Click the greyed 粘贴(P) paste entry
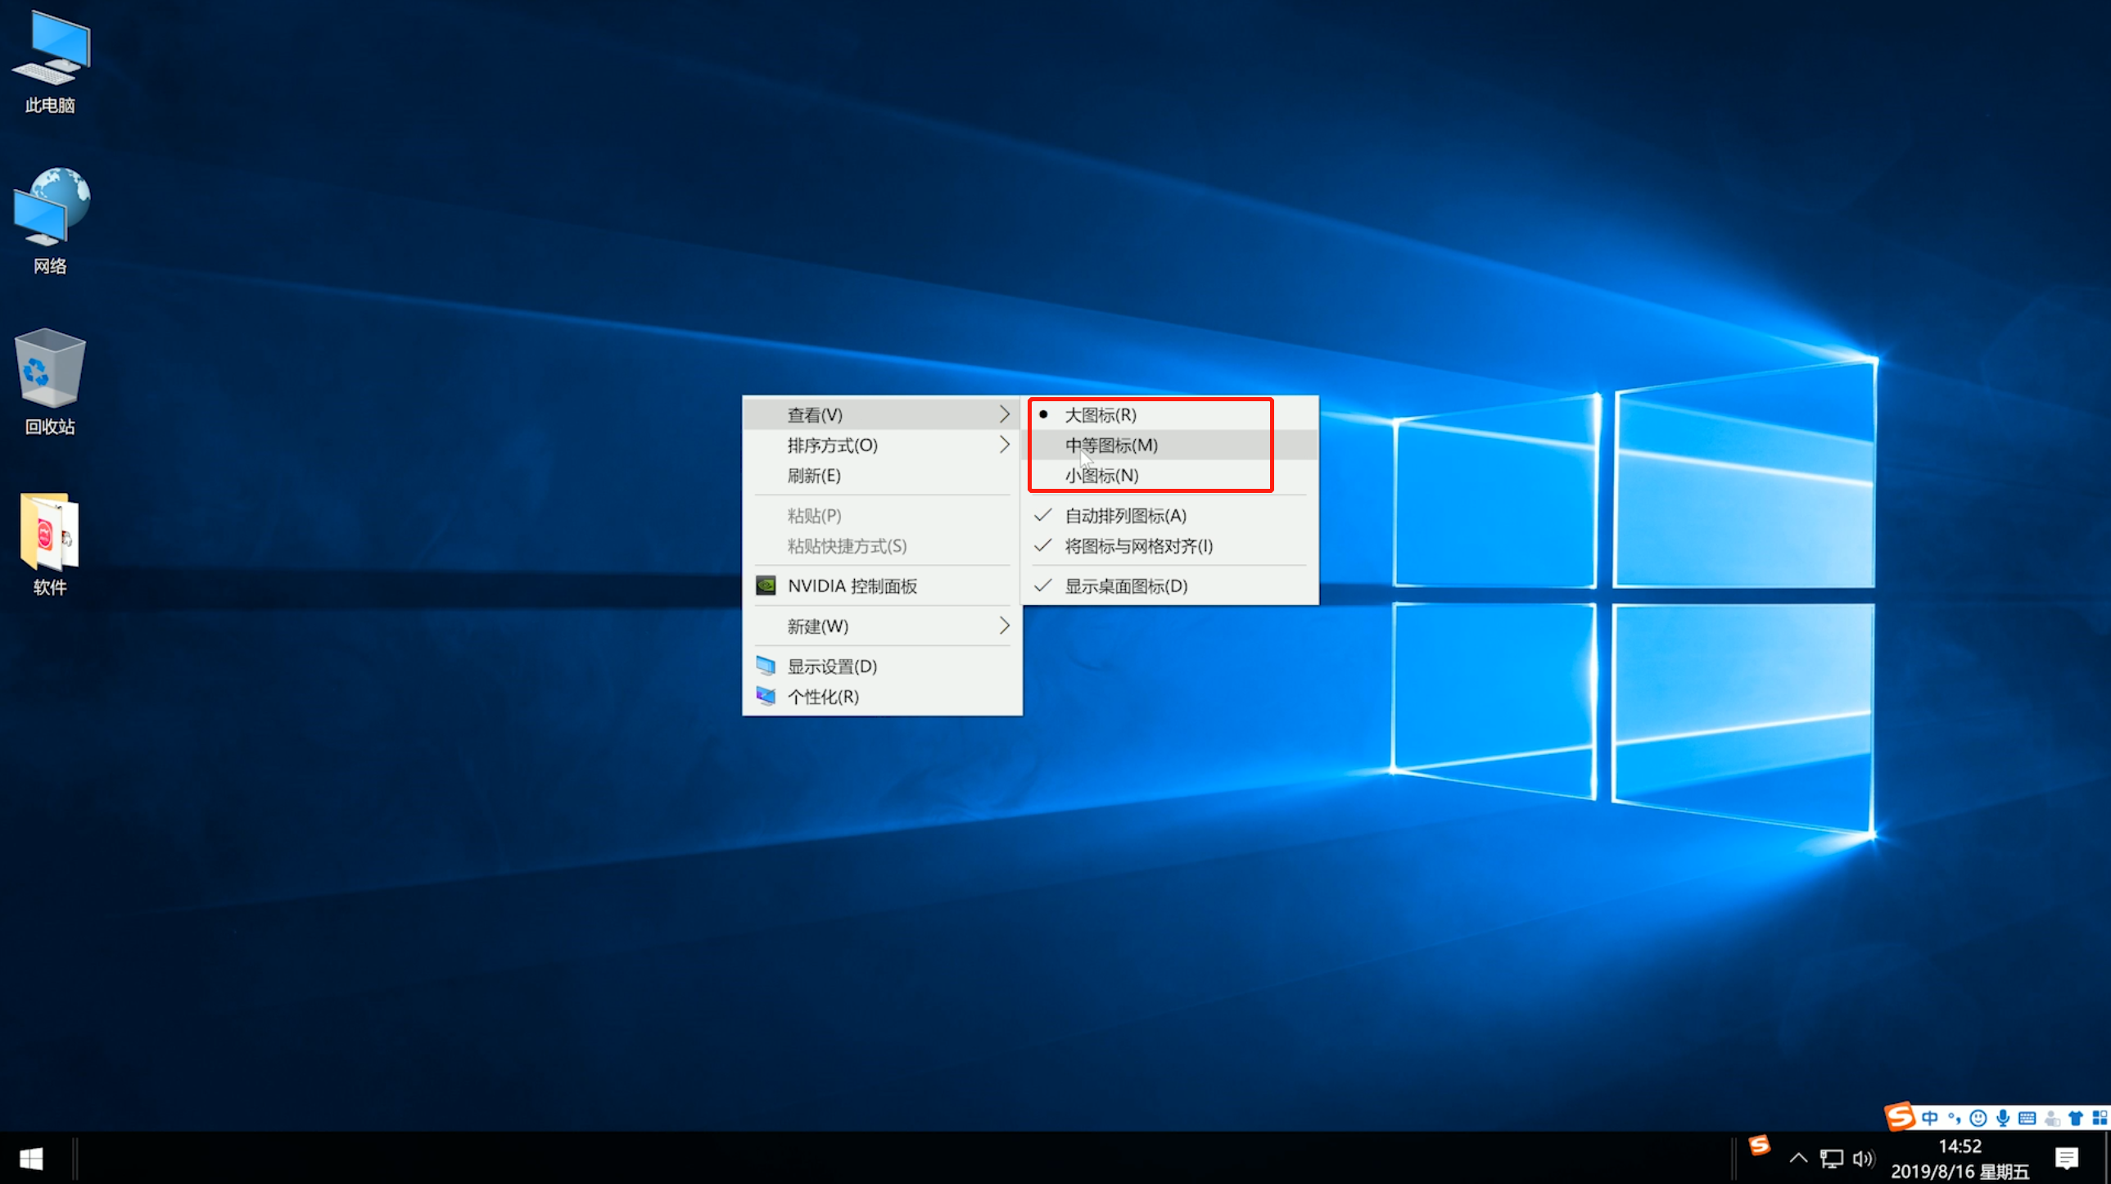Screen dimensions: 2111x1184 (x=882, y=515)
